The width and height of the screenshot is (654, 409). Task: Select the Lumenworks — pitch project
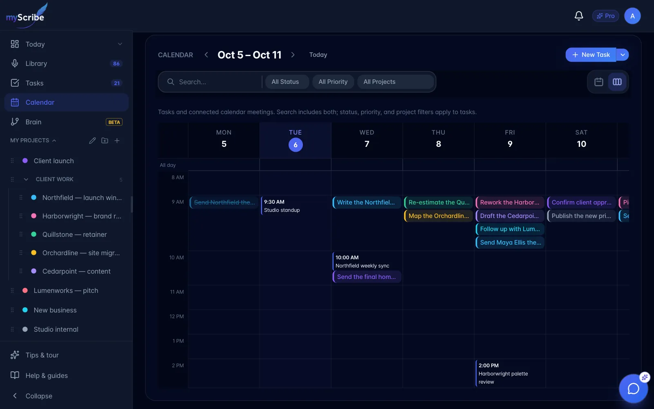(x=66, y=290)
